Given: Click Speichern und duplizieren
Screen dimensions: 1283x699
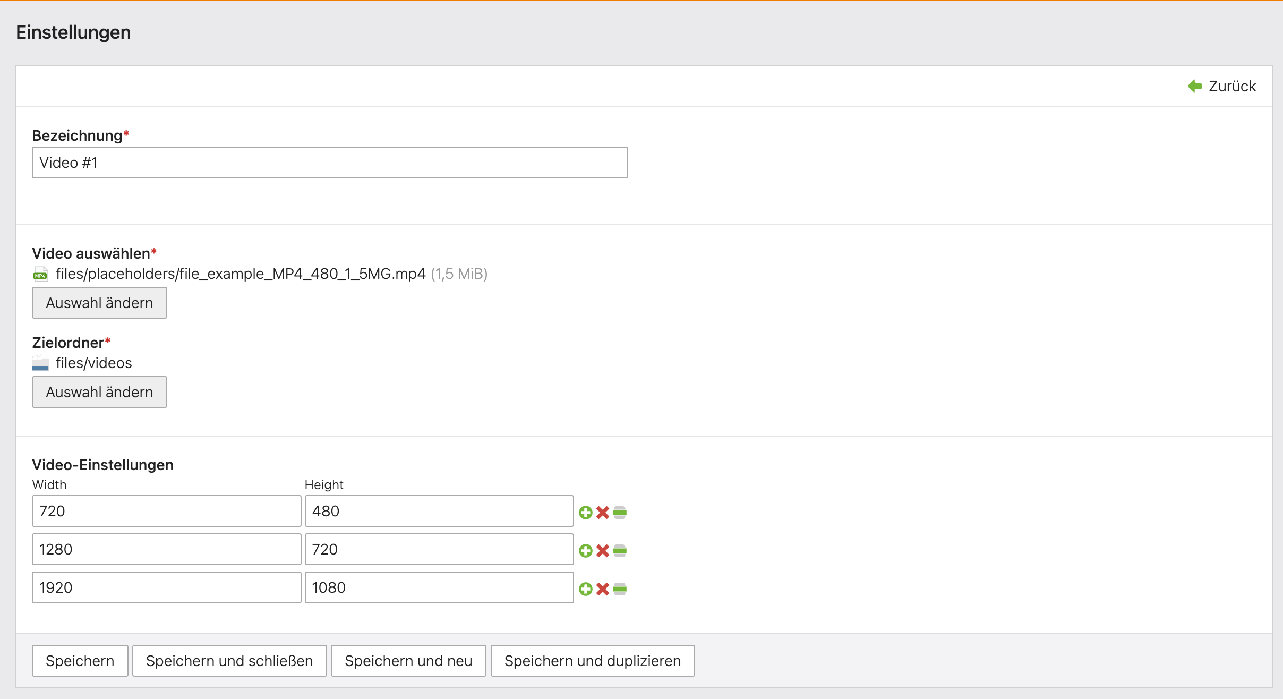Looking at the screenshot, I should click(592, 661).
